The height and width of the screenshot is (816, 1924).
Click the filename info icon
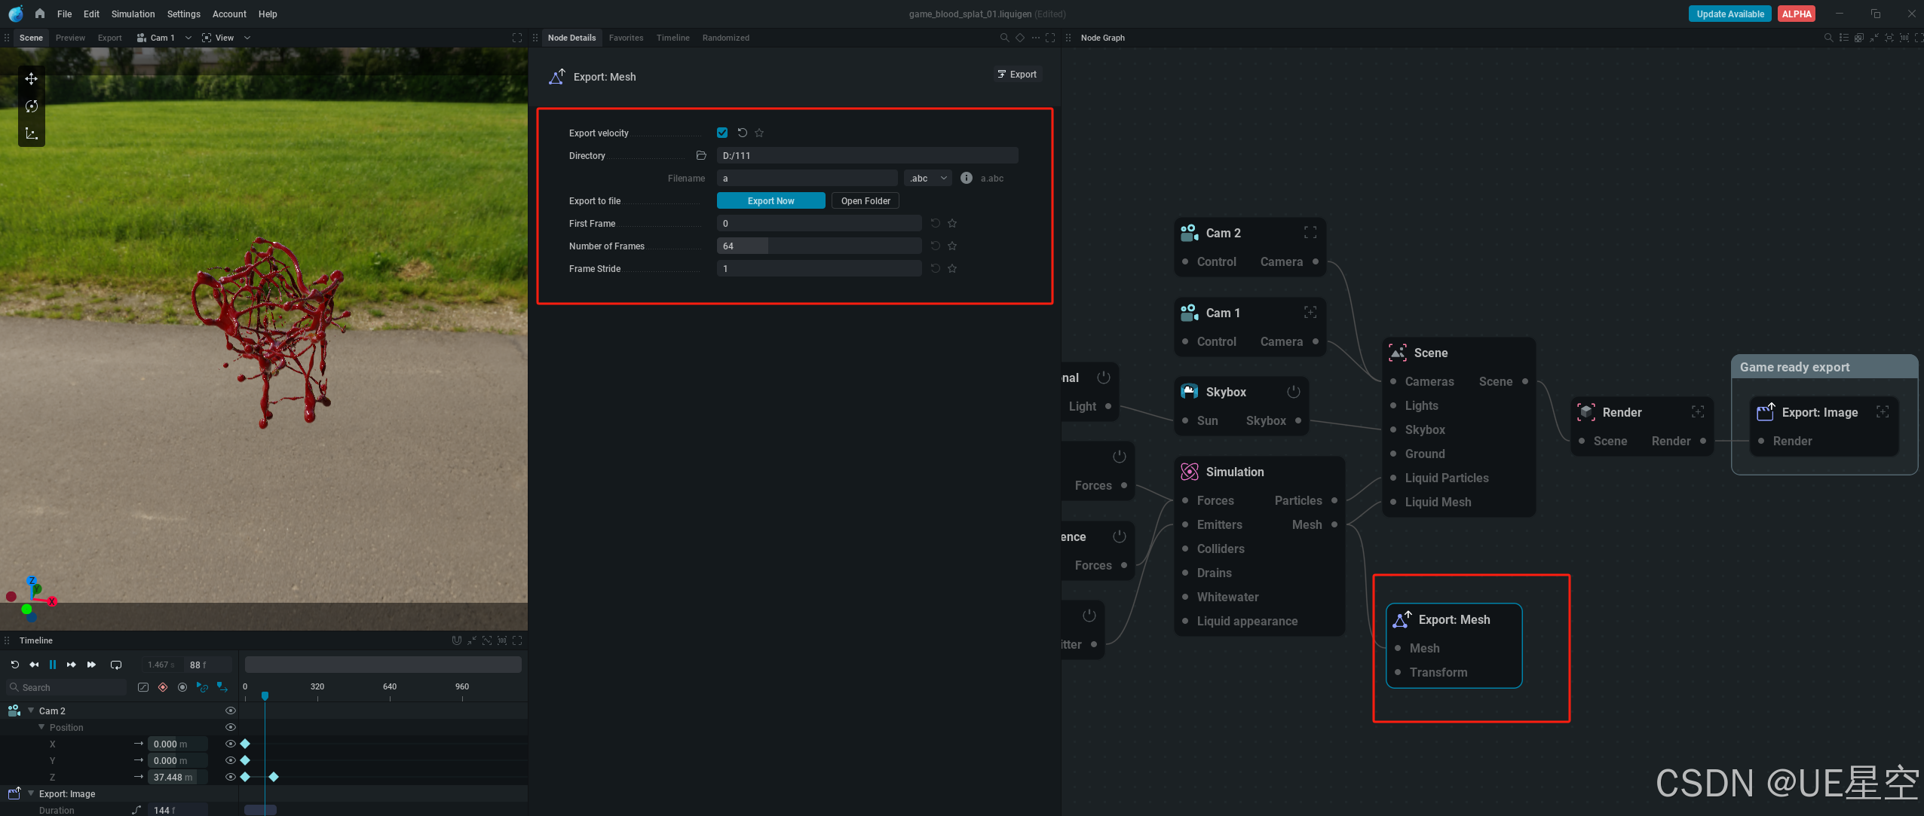coord(966,178)
